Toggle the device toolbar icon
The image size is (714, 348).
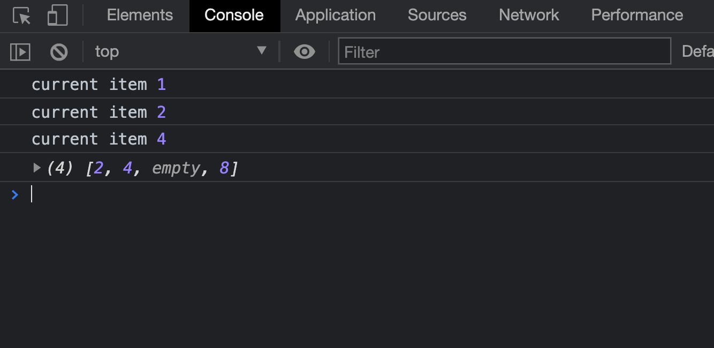coord(57,16)
